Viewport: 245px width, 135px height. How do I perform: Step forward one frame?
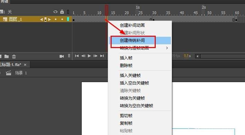point(95,56)
